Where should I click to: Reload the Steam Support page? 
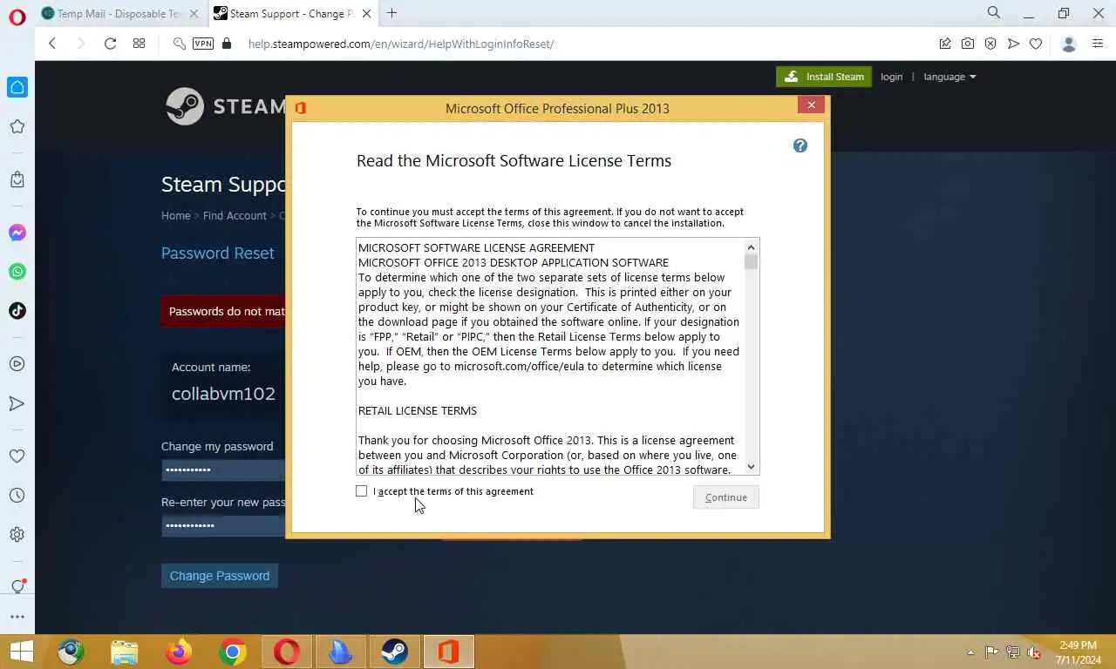(x=110, y=44)
